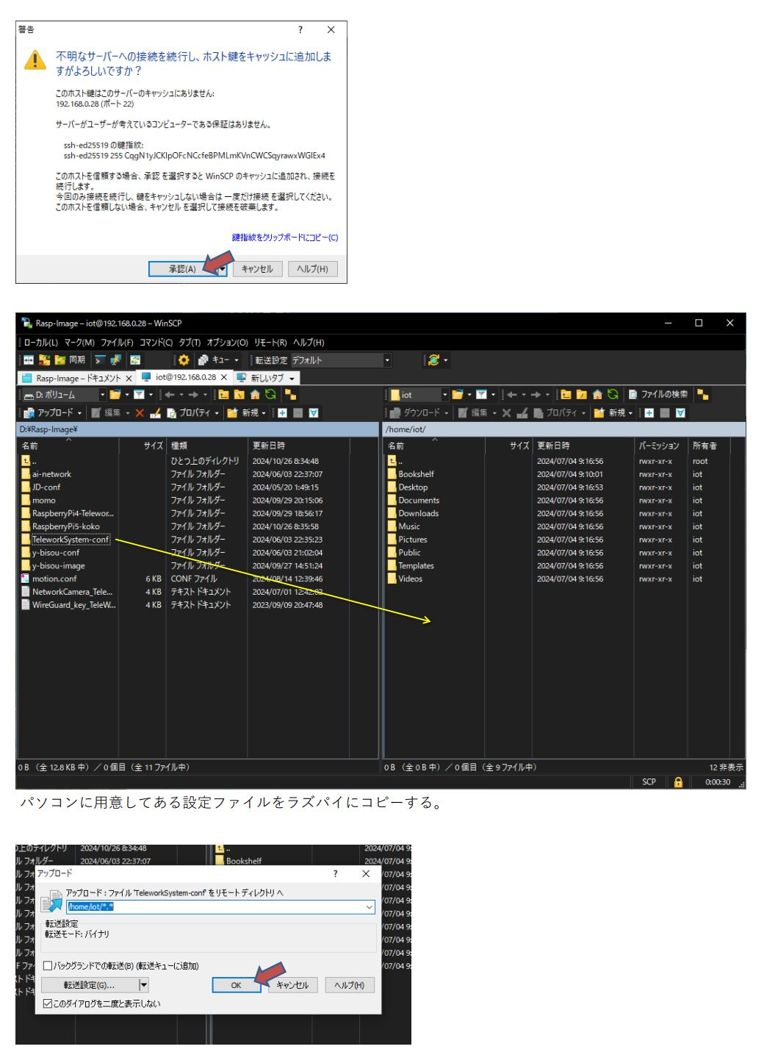
Task: Open the console terminal icon in toolbar
Action: click(100, 360)
